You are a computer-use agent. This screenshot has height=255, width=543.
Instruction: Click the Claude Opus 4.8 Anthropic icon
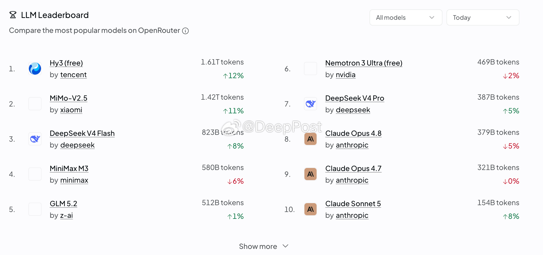tap(311, 139)
